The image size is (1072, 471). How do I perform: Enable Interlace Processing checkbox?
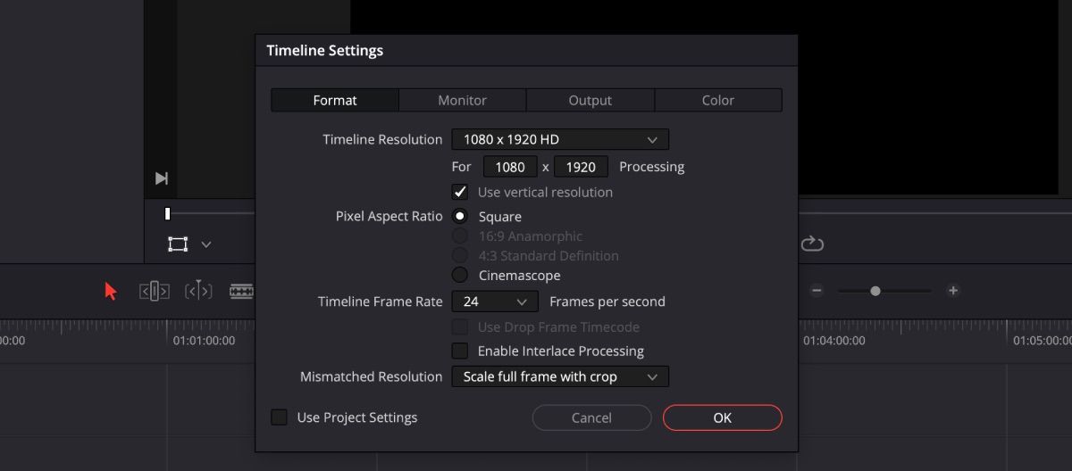(x=460, y=351)
